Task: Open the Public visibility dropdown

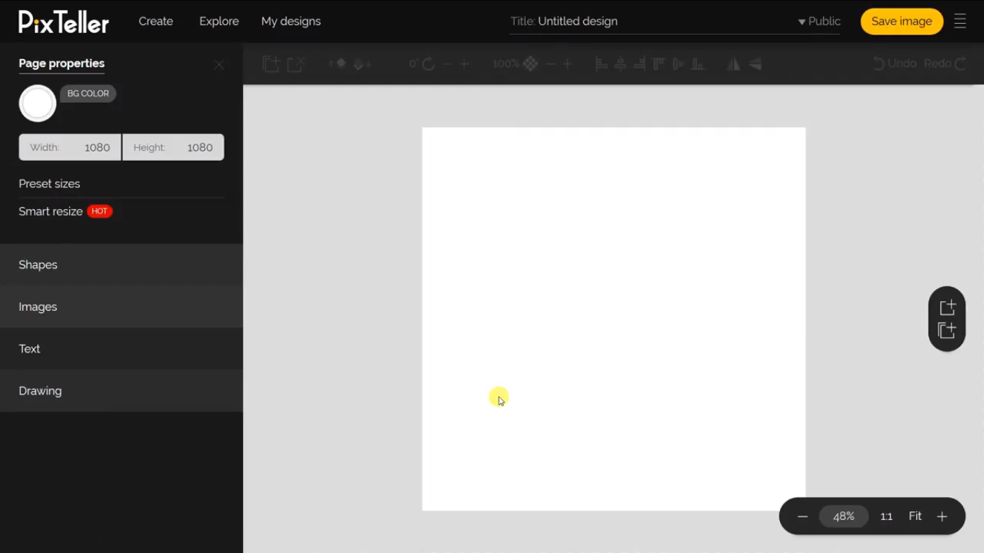Action: [x=819, y=22]
